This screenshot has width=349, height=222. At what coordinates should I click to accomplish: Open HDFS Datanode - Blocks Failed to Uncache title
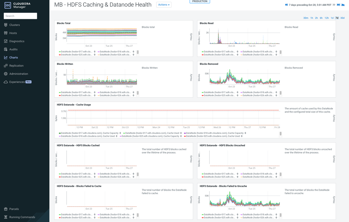point(223,186)
